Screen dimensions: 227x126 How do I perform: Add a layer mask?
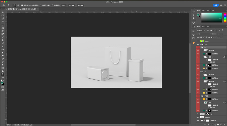click(x=212, y=124)
